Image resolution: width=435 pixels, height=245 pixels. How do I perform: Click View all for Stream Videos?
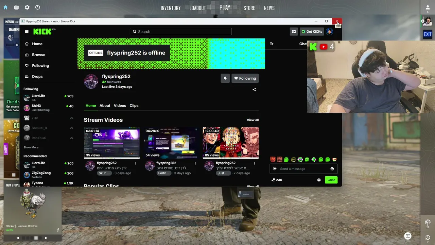(253, 120)
